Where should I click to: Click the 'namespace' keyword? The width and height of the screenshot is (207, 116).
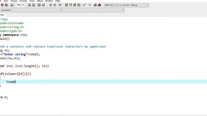tap(11, 35)
